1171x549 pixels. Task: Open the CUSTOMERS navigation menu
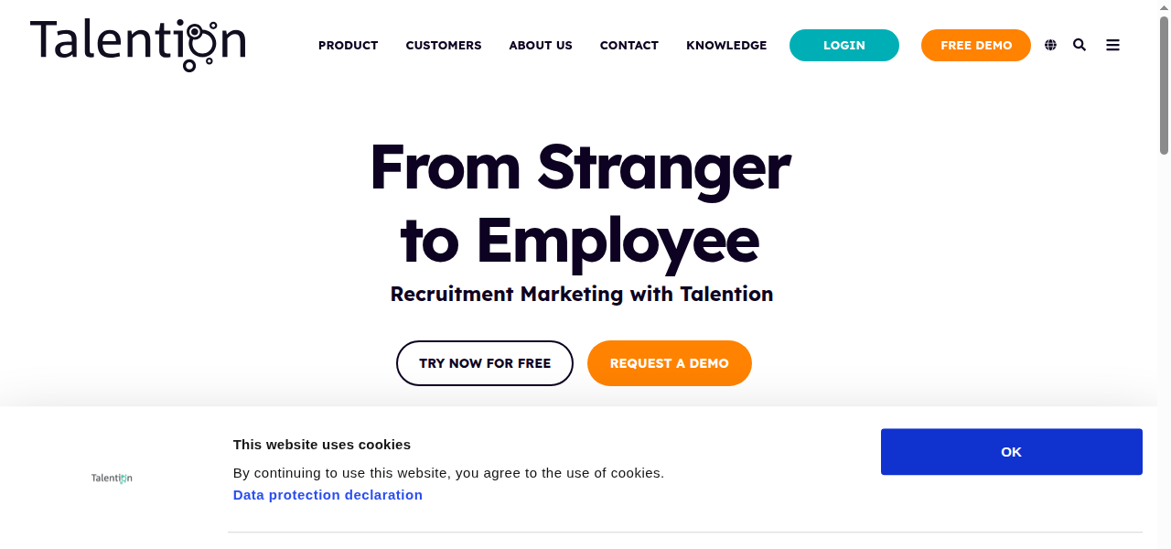pyautogui.click(x=443, y=45)
